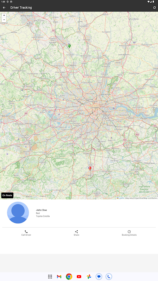Open the OpenStreetMap contributors link

[146, 198]
